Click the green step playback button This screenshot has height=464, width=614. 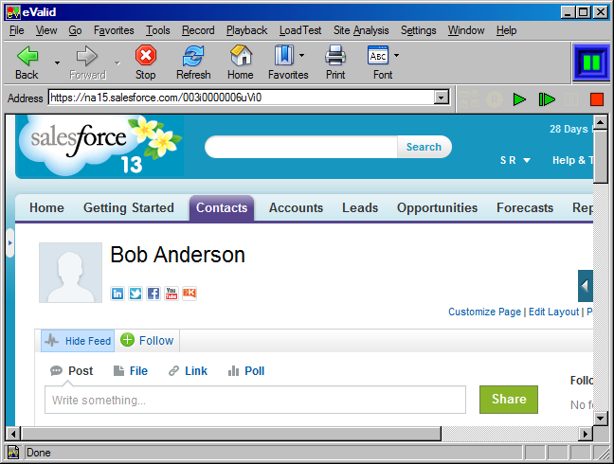click(547, 99)
